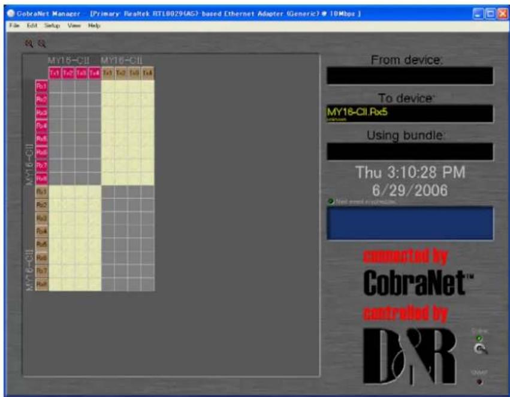Select the tan Tx1 transmitter header
Image resolution: width=510 pixels, height=397 pixels.
(108, 73)
